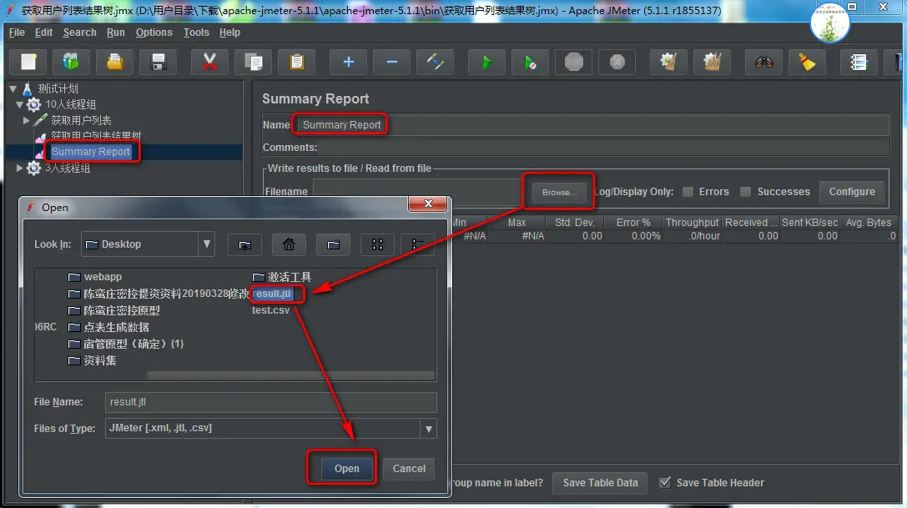The height and width of the screenshot is (508, 907).
Task: Clear all results with the double broom icon
Action: click(x=712, y=62)
